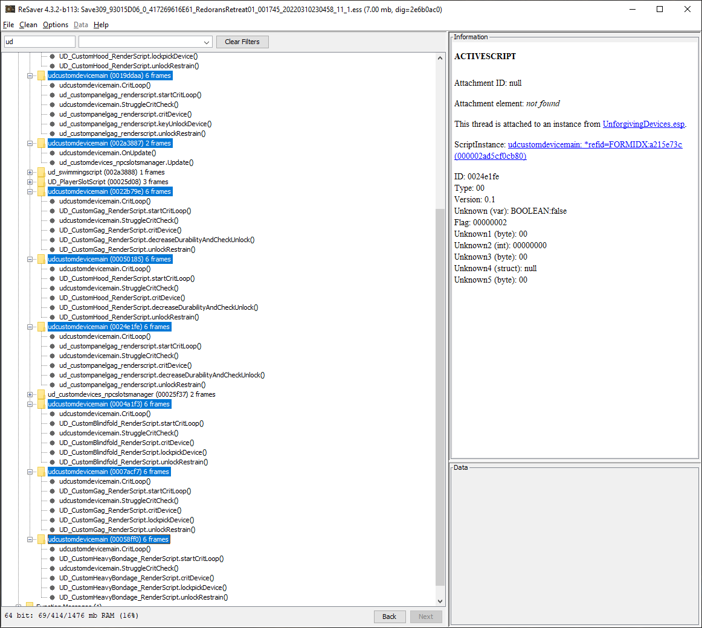Image resolution: width=702 pixels, height=628 pixels.
Task: Click folder icon of udcustomdevicemain (00050185)
Action: 41,259
